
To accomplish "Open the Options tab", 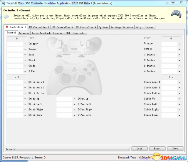I will 103,27.
